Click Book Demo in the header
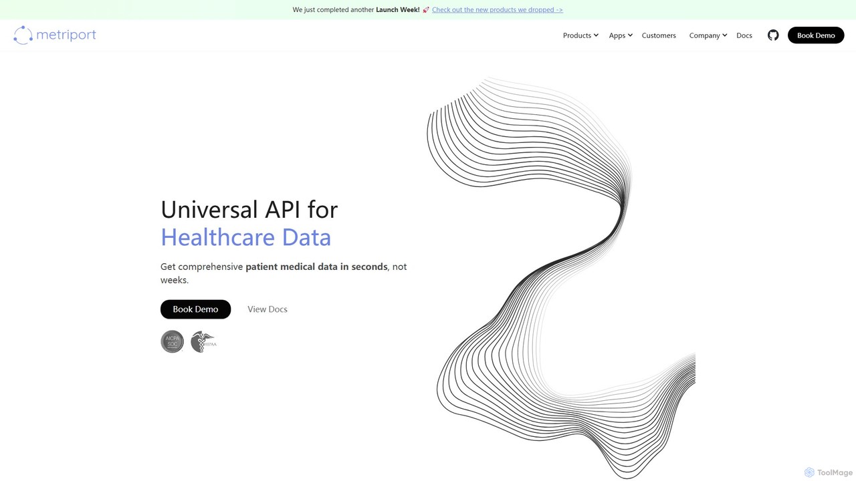The image size is (856, 481). 816,35
